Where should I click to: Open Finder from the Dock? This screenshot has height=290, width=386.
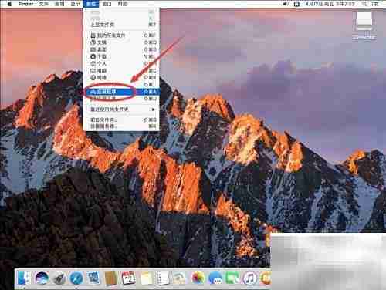click(x=24, y=278)
